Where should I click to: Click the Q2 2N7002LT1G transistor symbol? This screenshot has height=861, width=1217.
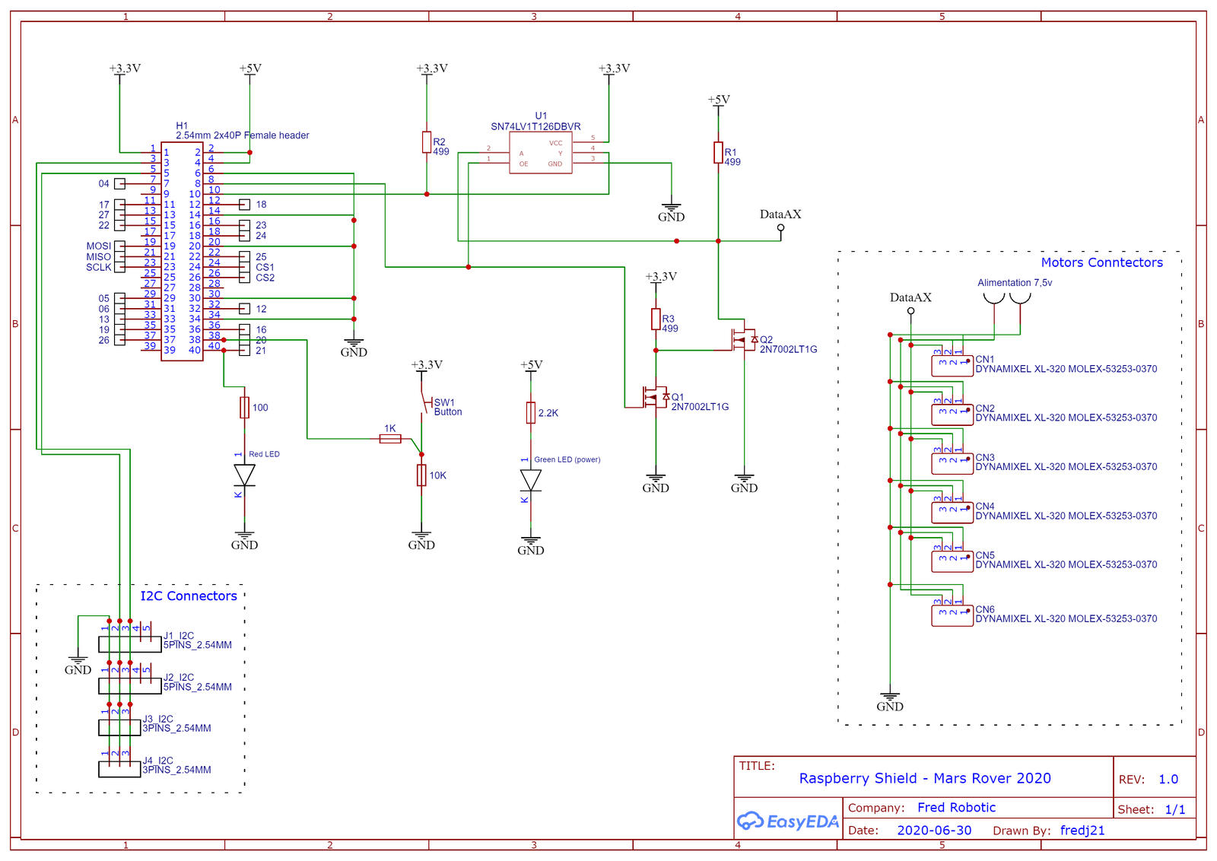745,338
